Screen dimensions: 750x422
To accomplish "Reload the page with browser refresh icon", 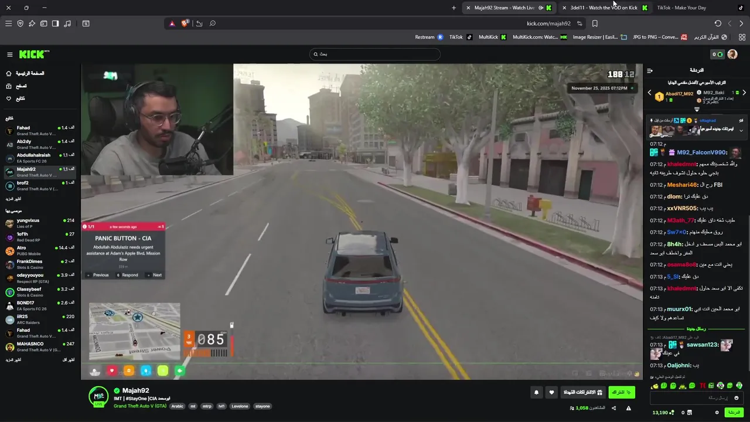I will click(x=718, y=23).
